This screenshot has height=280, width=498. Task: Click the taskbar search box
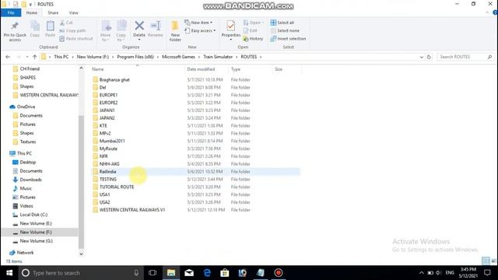pyautogui.click(x=81, y=273)
